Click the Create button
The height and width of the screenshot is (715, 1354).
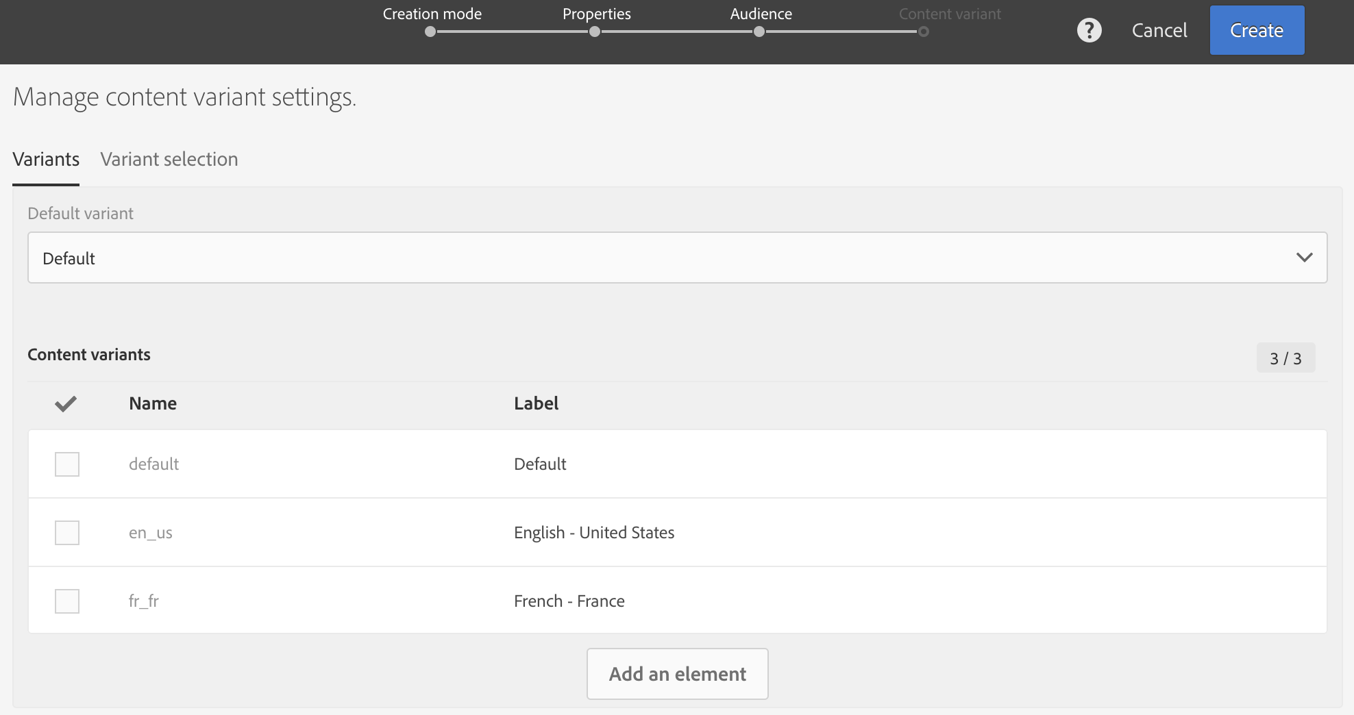click(1257, 30)
